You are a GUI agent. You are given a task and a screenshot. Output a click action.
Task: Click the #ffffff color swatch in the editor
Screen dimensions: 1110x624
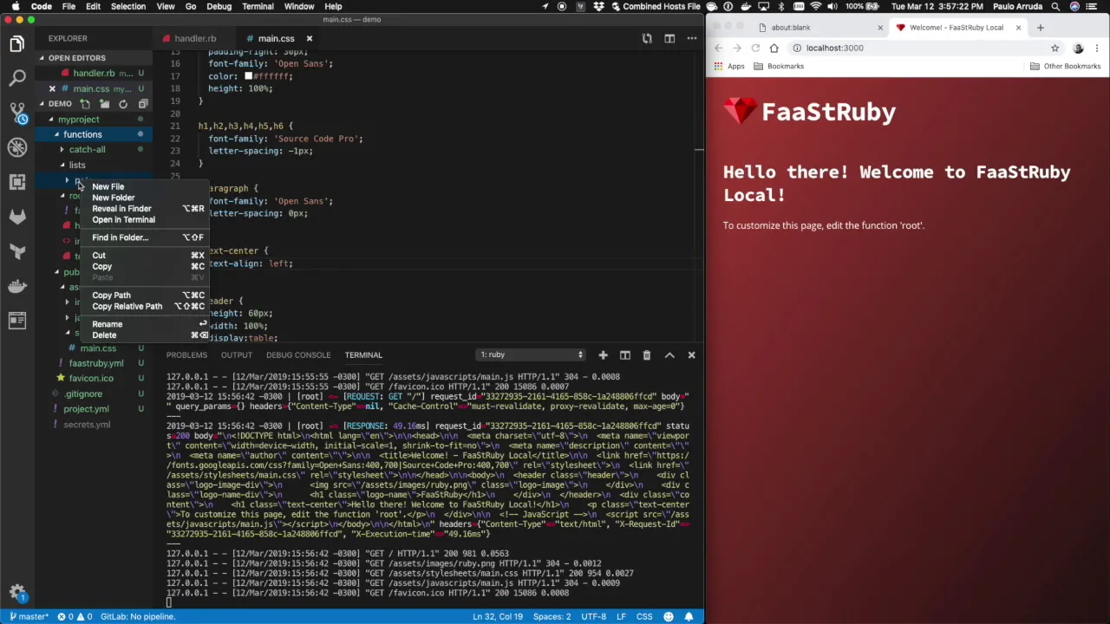tap(248, 76)
